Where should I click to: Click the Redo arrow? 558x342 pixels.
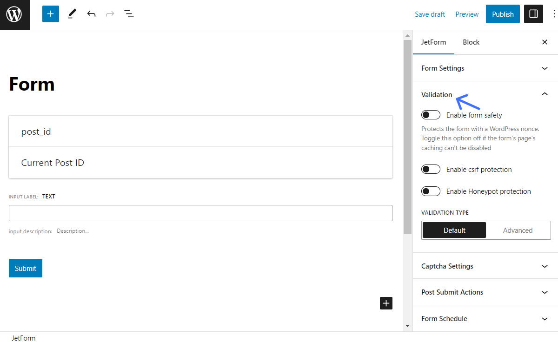point(110,14)
